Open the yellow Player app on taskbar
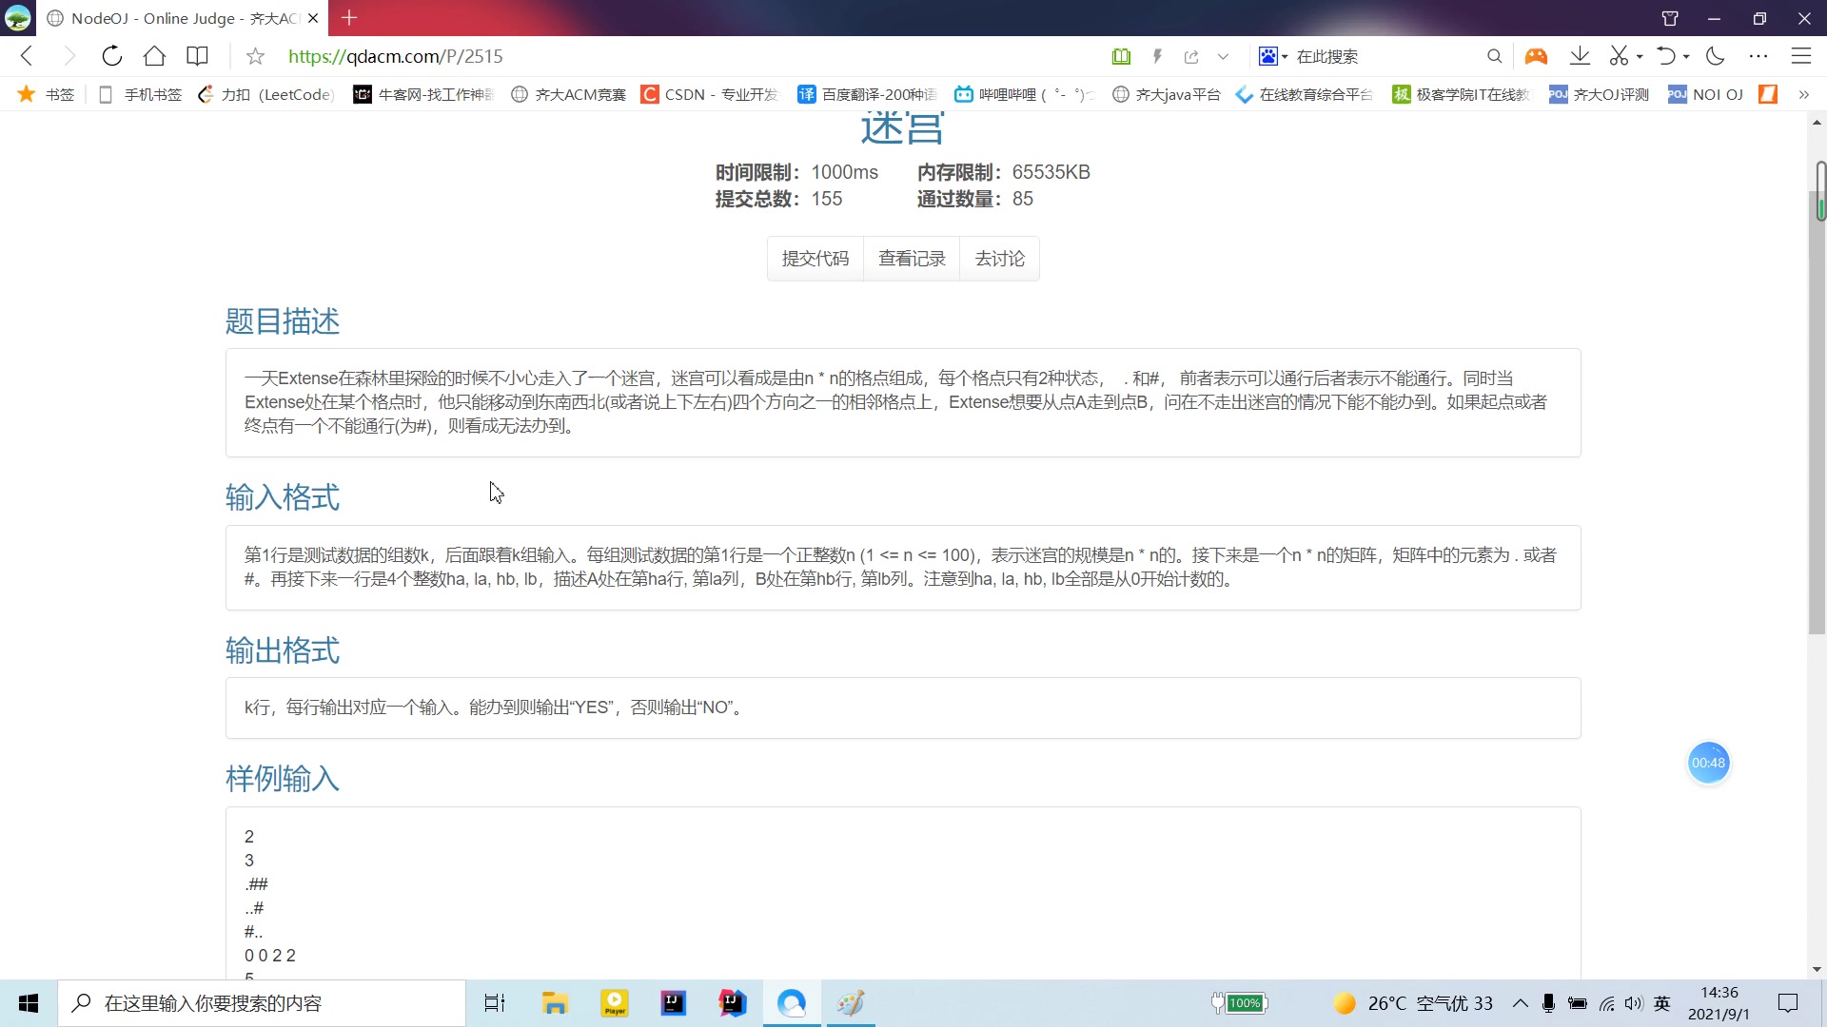Screen dimensions: 1827x1027 click(x=615, y=1003)
